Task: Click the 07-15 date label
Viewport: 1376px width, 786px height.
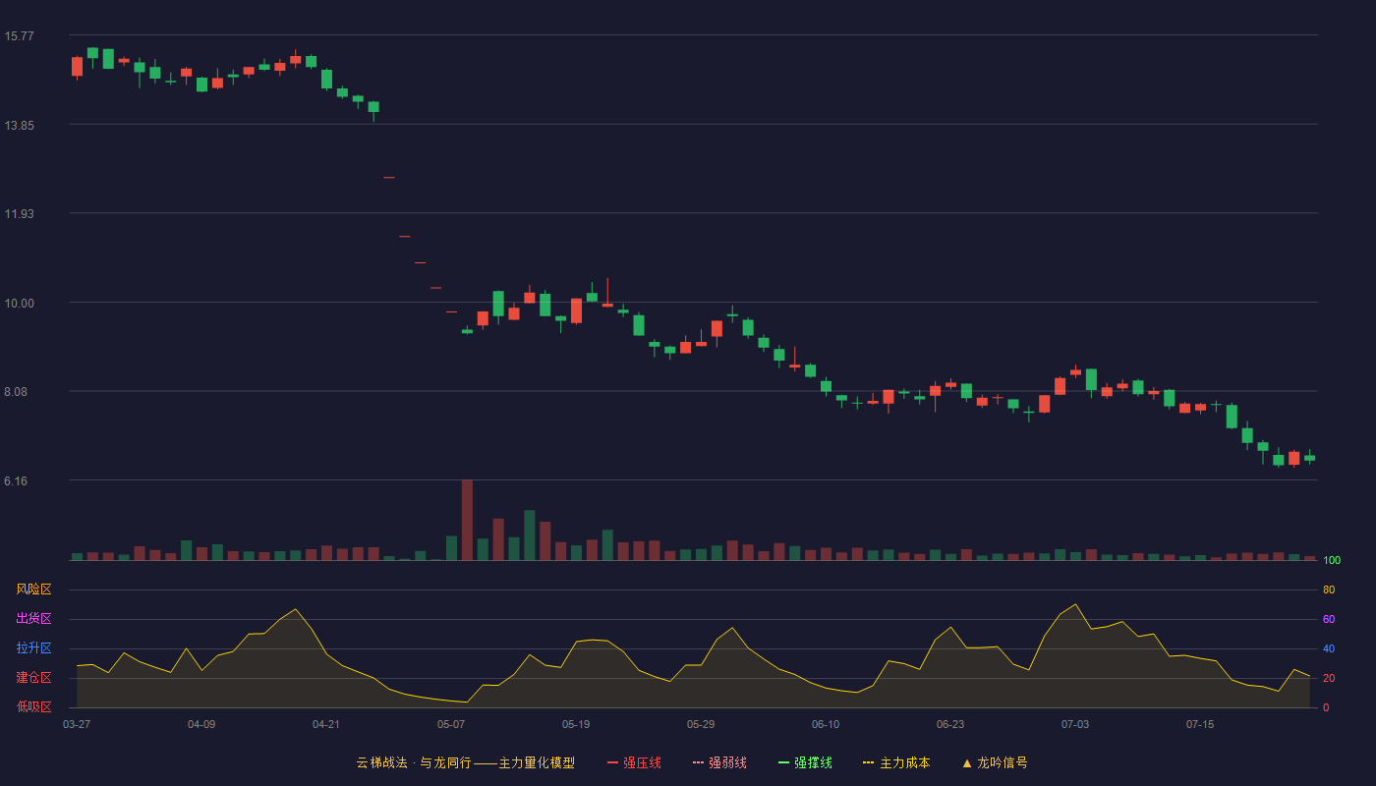Action: pyautogui.click(x=1200, y=724)
